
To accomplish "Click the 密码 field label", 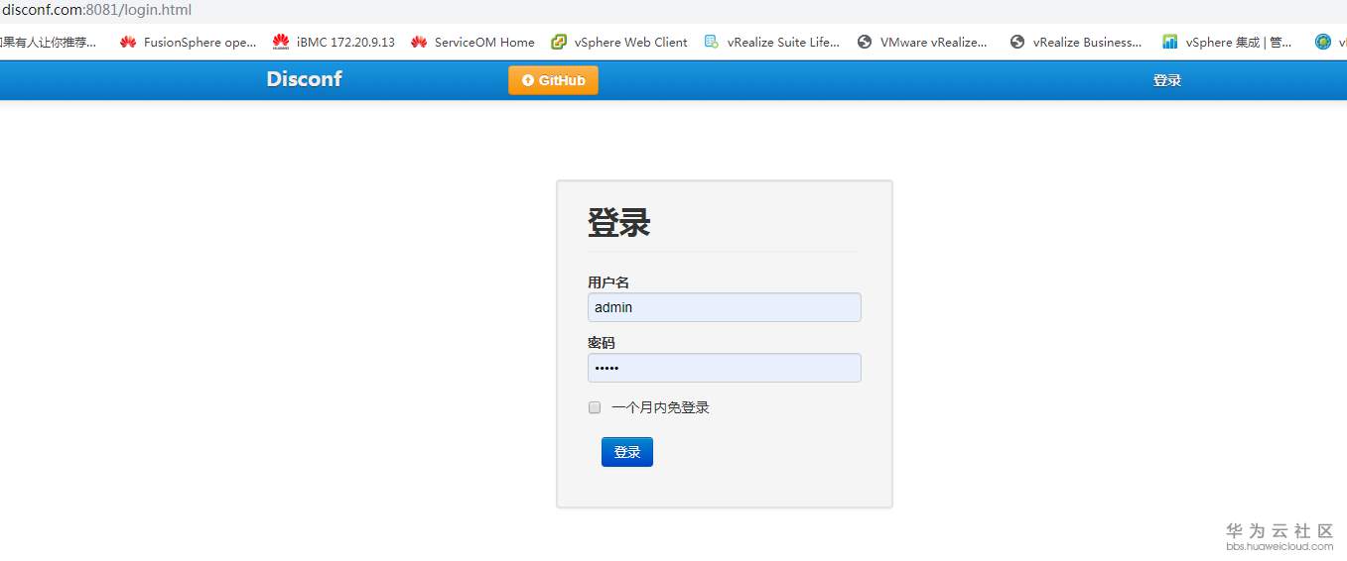I will pos(602,343).
